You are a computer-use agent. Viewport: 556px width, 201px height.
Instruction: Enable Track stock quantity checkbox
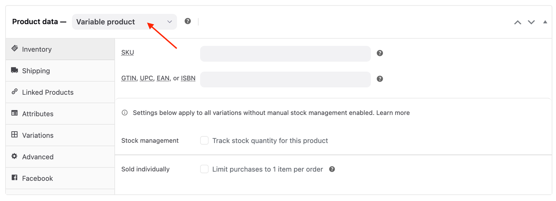tap(205, 140)
